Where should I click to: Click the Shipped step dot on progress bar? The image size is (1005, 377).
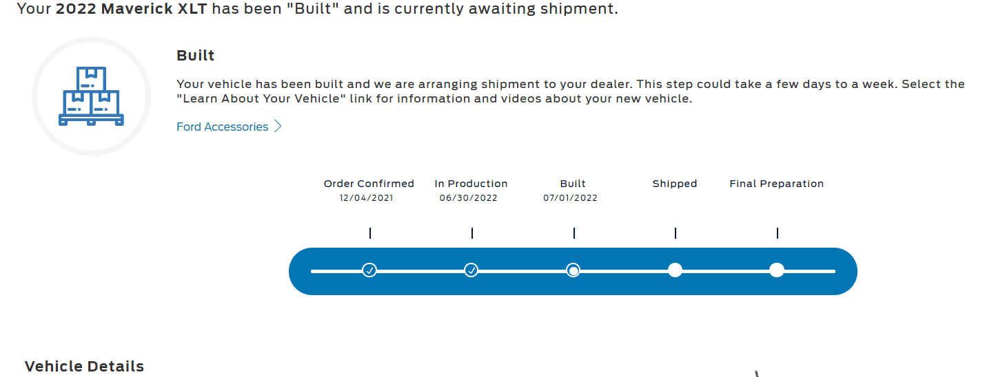click(x=675, y=270)
